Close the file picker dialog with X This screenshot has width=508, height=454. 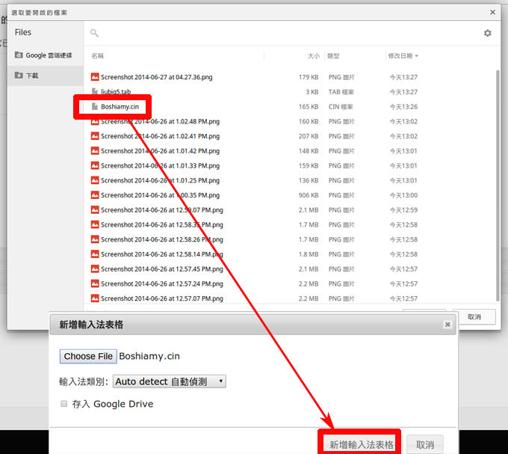click(492, 12)
